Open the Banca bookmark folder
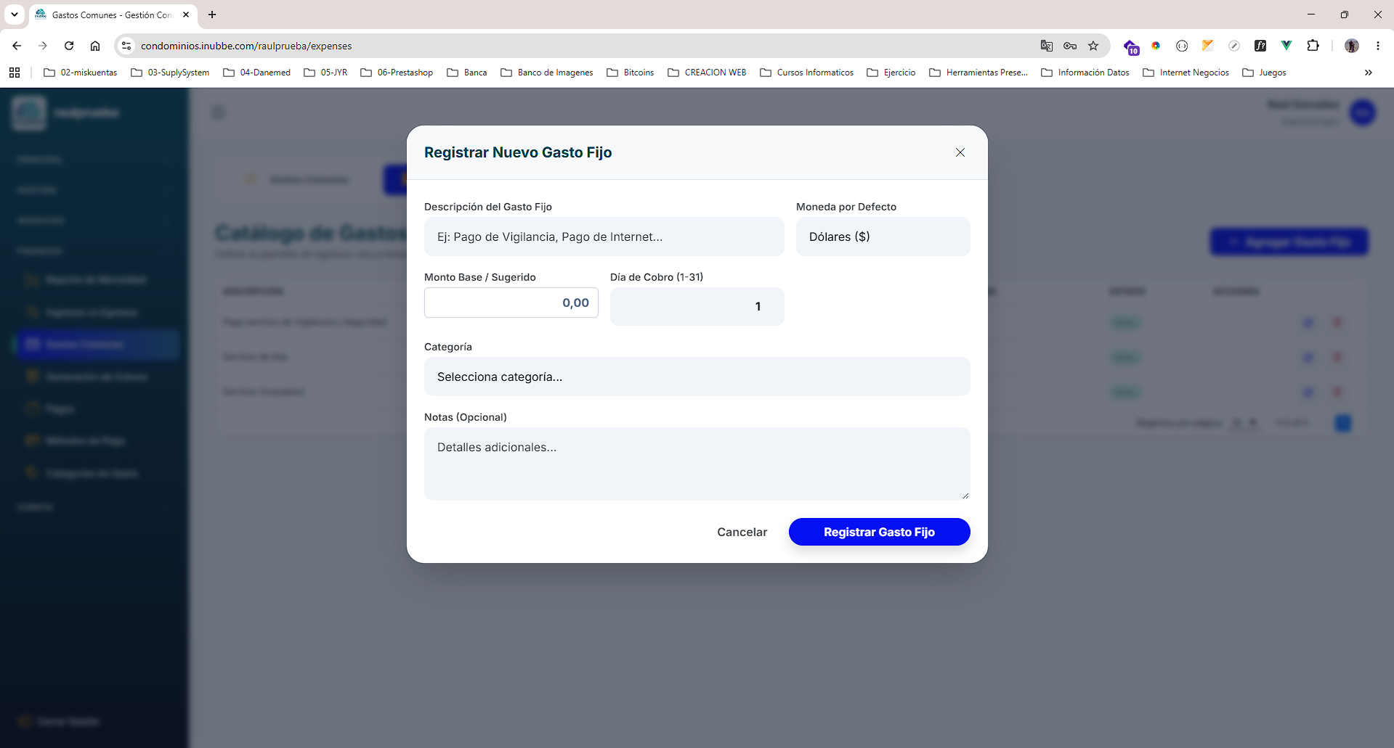This screenshot has width=1394, height=748. click(x=467, y=73)
